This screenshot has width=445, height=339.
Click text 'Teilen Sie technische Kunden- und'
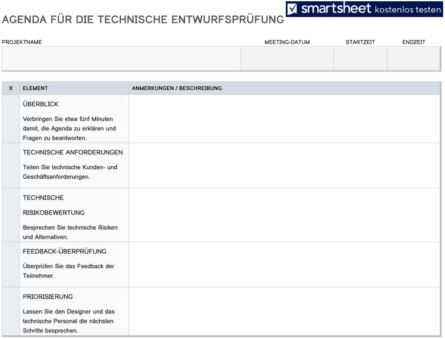coord(70,167)
